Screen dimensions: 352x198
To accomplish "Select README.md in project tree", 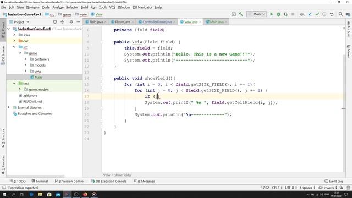I will click(32, 101).
